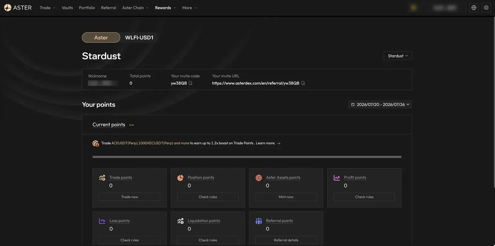Click the Loss points label
The image size is (495, 246).
click(x=119, y=221)
